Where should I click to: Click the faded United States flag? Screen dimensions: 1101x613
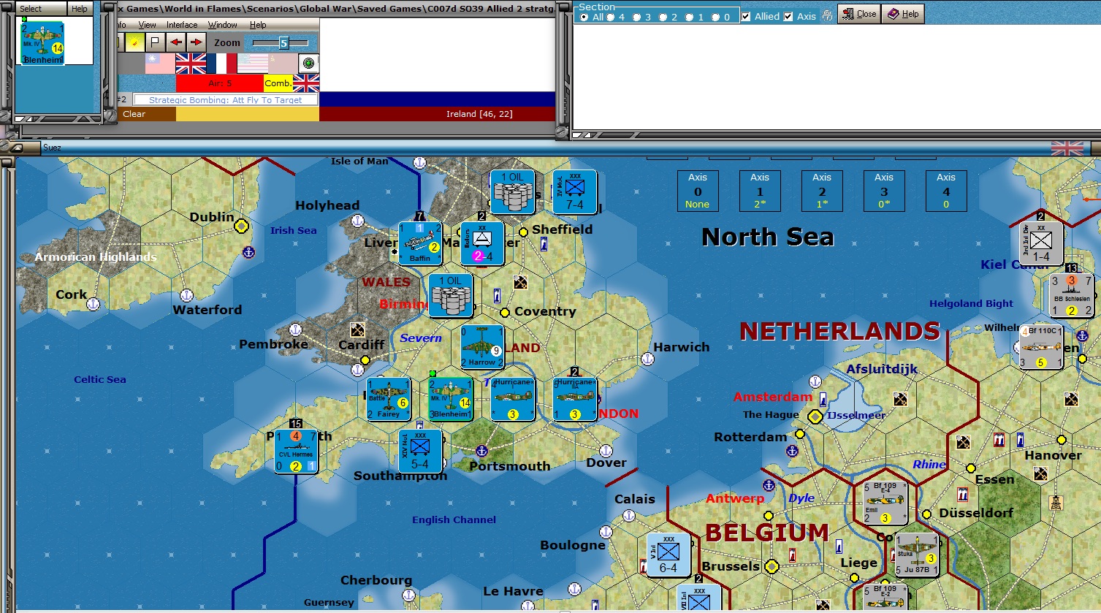253,64
